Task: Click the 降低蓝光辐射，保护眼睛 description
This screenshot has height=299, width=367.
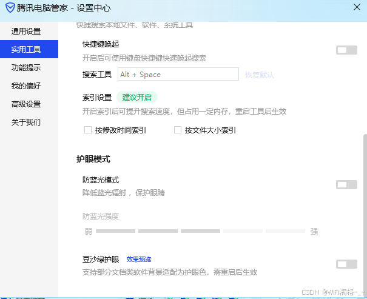Action: click(124, 193)
